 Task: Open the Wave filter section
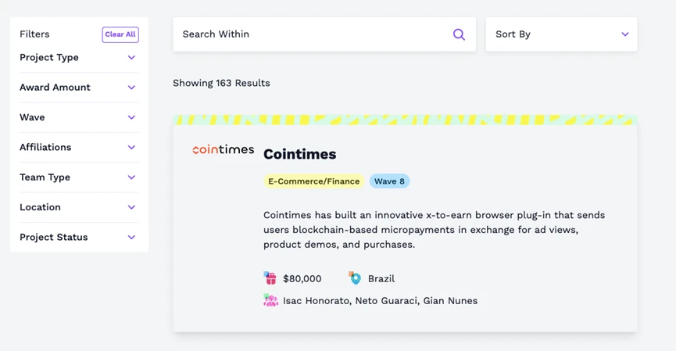pos(131,117)
